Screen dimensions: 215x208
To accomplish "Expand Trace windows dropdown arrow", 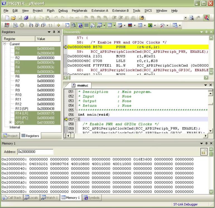I will point(145,25).
